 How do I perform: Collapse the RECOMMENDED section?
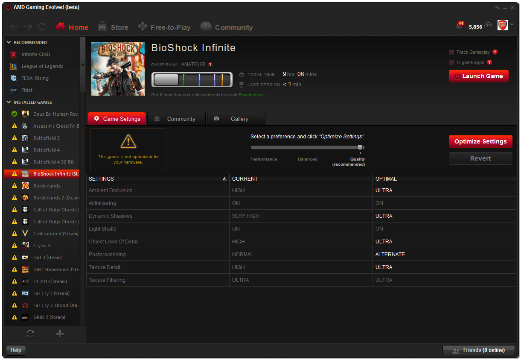pyautogui.click(x=9, y=42)
